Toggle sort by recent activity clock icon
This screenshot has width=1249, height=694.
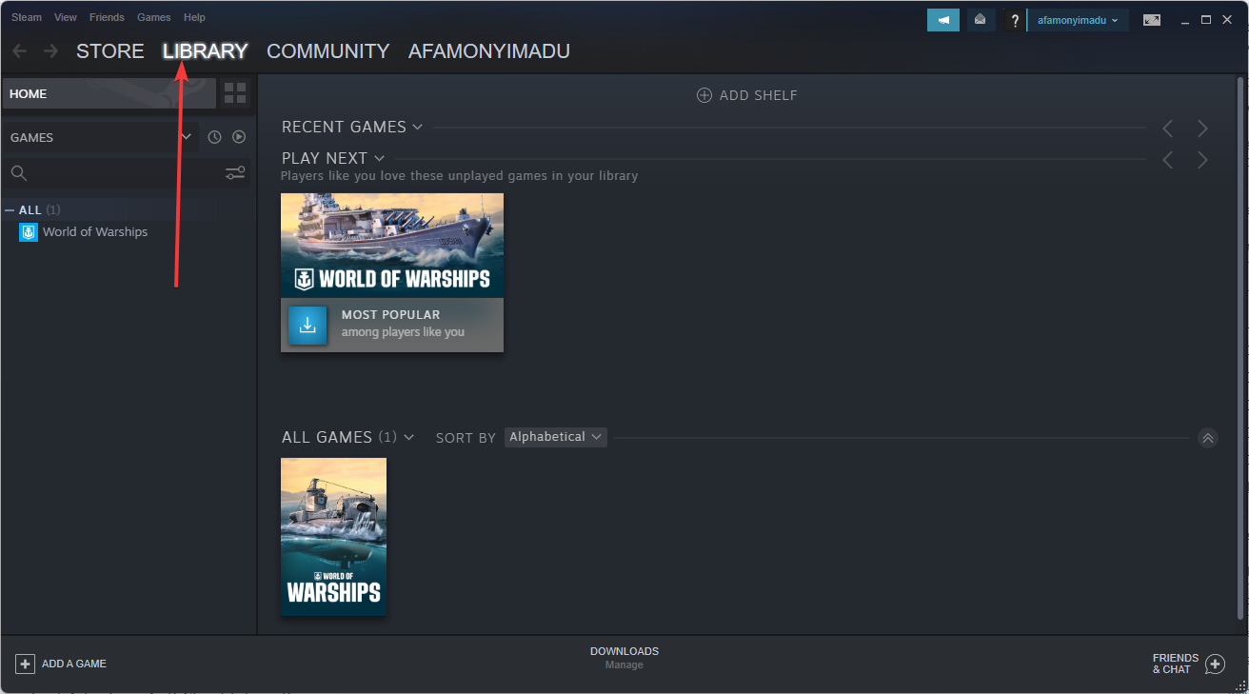pos(215,137)
